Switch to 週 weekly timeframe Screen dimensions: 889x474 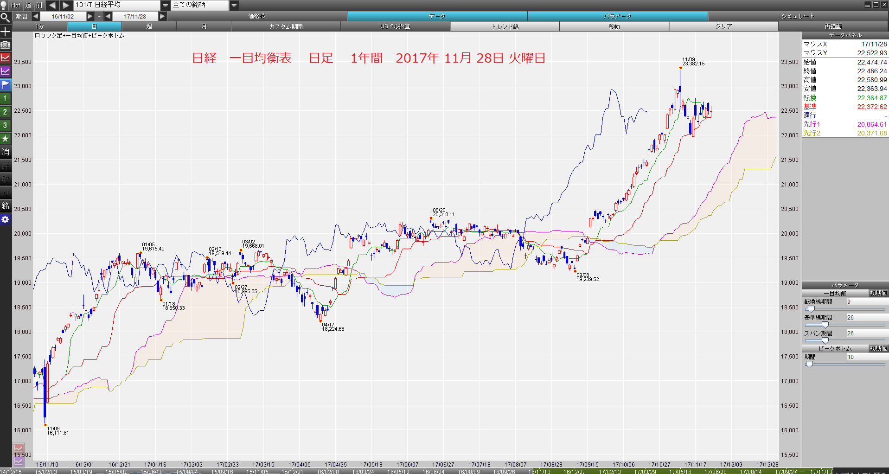149,26
